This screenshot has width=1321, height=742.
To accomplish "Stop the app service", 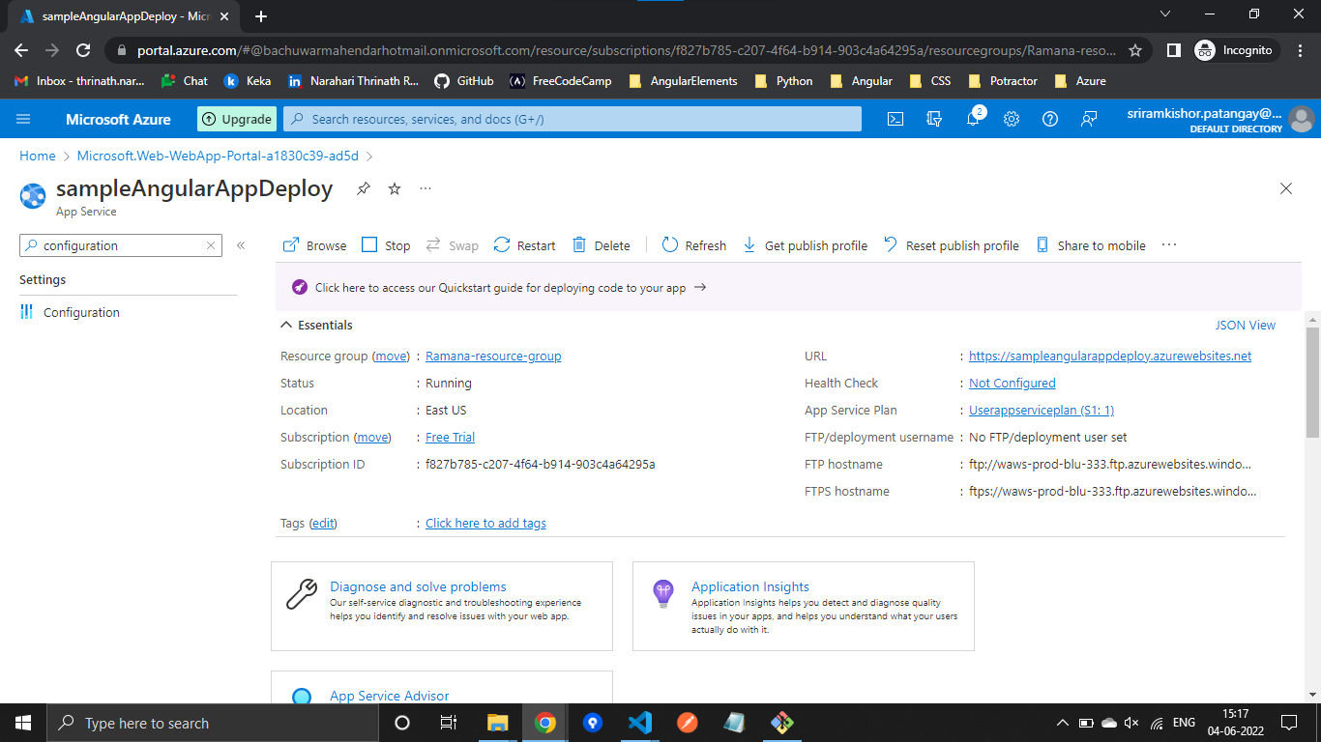I will (386, 245).
